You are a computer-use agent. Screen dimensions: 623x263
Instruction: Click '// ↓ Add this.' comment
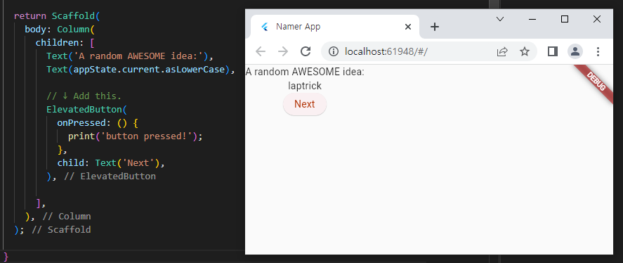[x=84, y=96]
